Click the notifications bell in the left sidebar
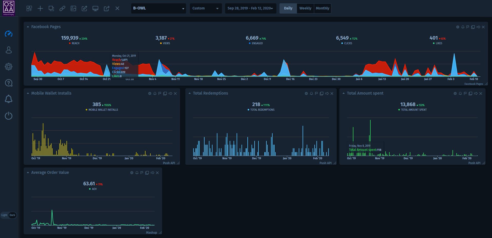492x238 pixels. tap(8, 99)
